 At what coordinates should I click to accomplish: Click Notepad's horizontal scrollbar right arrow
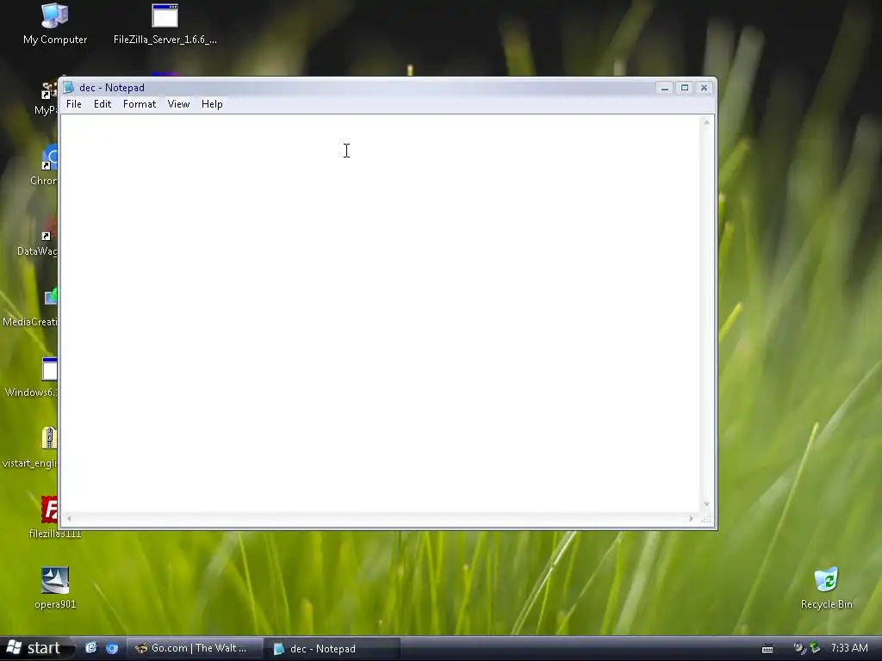pos(692,519)
